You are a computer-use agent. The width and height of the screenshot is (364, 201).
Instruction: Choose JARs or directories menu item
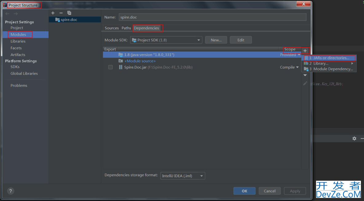329,58
